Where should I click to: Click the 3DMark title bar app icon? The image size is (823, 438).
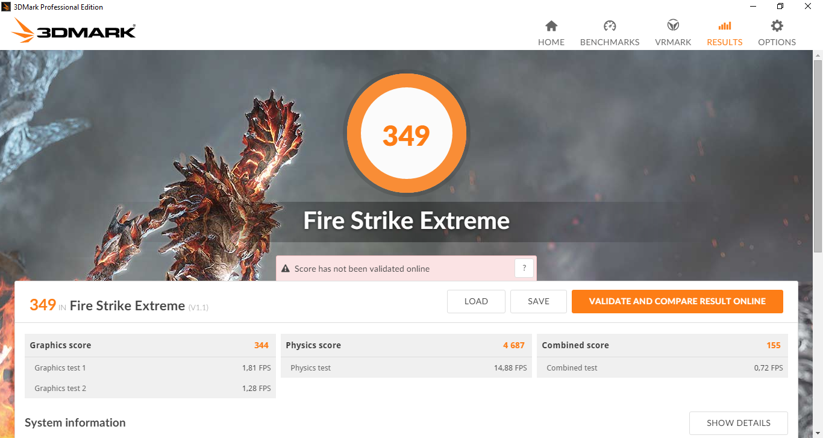click(7, 7)
